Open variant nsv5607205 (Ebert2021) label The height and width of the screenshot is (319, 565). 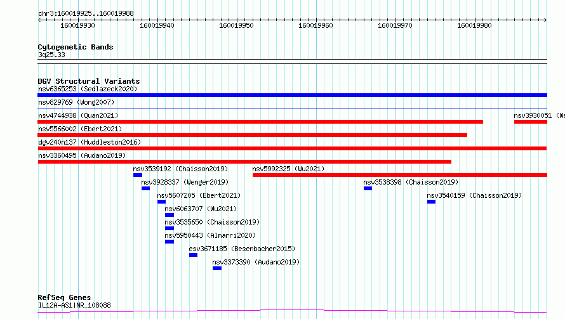click(x=199, y=195)
